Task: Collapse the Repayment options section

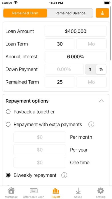Action: [x=101, y=101]
